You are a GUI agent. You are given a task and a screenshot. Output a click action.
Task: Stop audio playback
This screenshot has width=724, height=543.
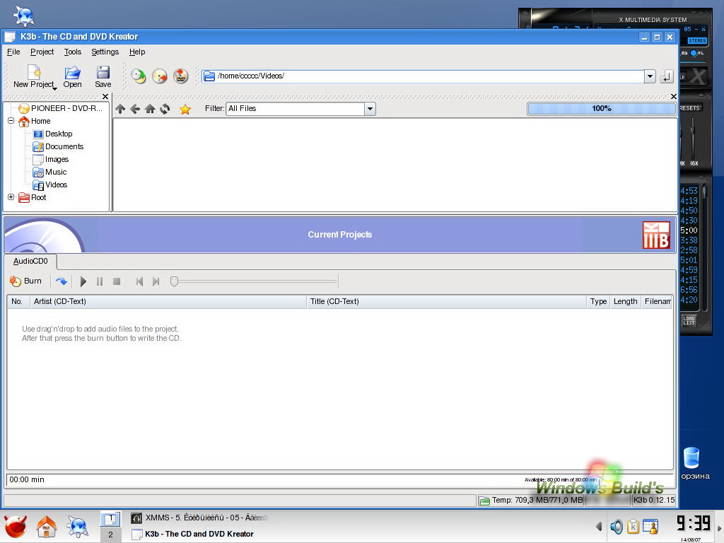[x=117, y=281]
